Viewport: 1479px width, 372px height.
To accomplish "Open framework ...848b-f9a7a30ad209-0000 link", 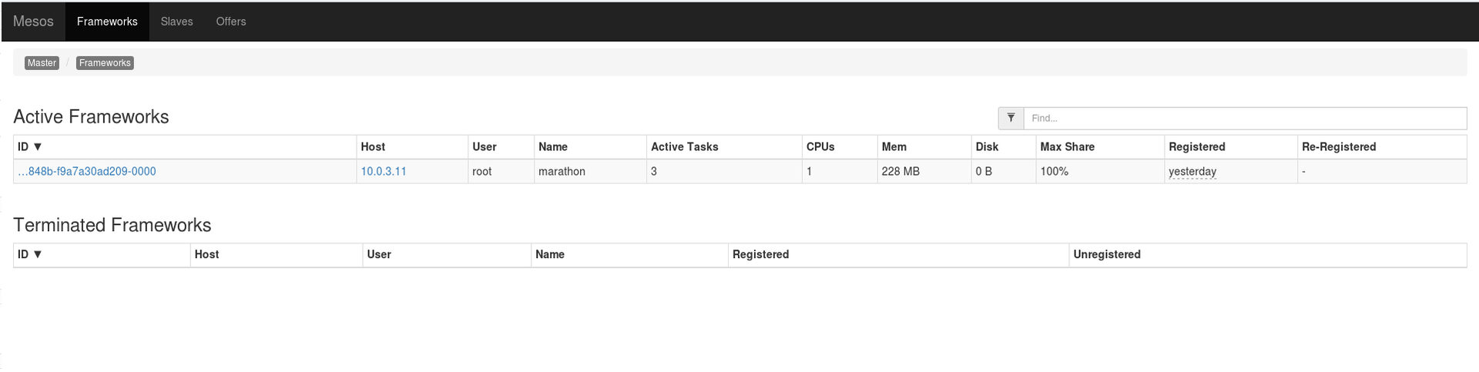I will coord(87,172).
